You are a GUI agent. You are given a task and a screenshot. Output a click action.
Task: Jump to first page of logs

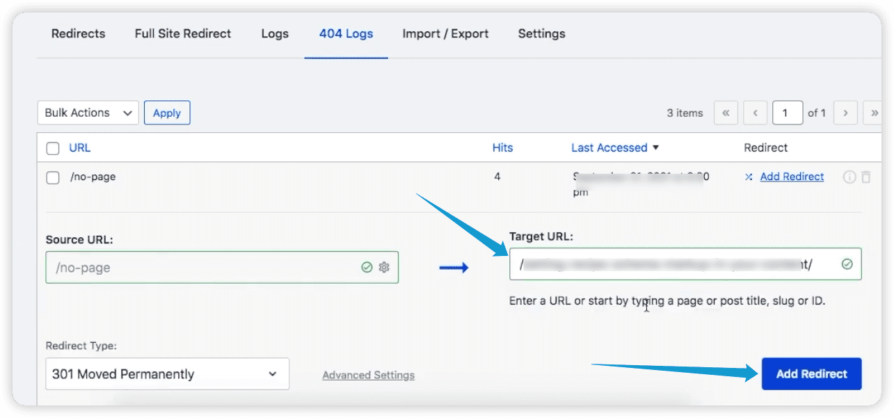point(726,113)
